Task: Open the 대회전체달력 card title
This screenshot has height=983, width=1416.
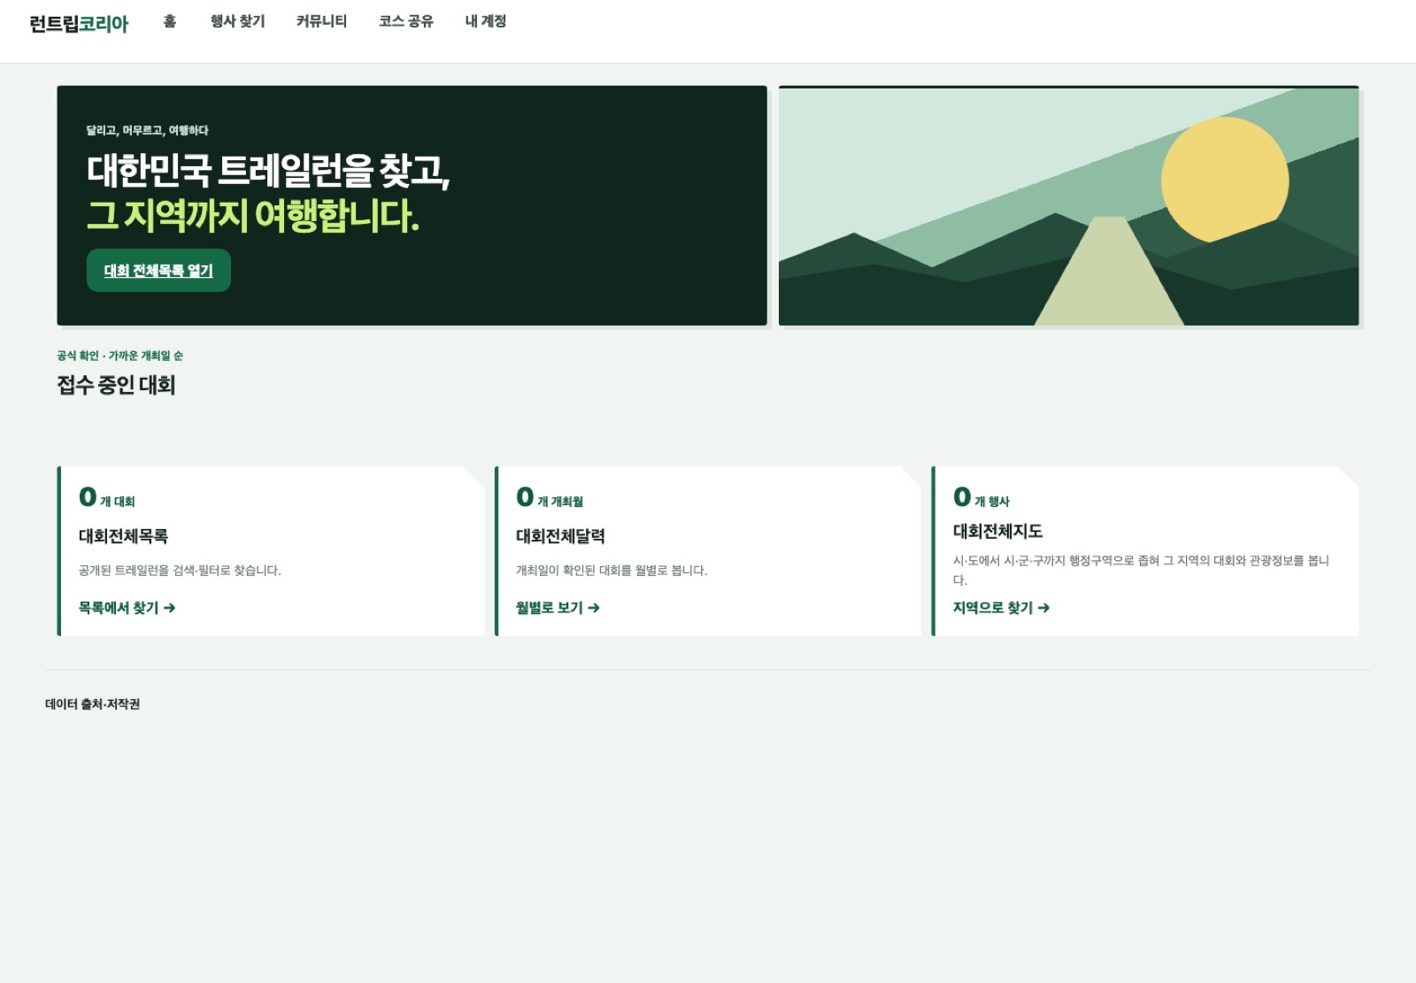Action: click(x=560, y=536)
